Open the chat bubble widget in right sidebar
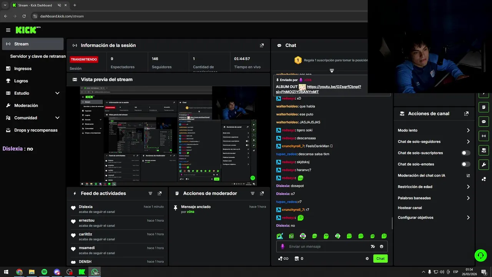The image size is (492, 277). (484, 122)
